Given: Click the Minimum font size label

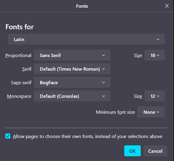Looking at the screenshot, I should 115,112.
